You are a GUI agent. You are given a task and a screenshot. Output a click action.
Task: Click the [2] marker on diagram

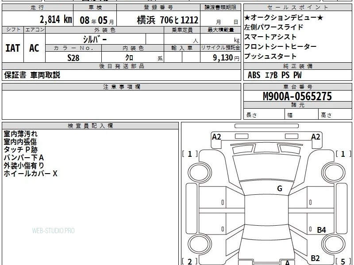[190, 261]
